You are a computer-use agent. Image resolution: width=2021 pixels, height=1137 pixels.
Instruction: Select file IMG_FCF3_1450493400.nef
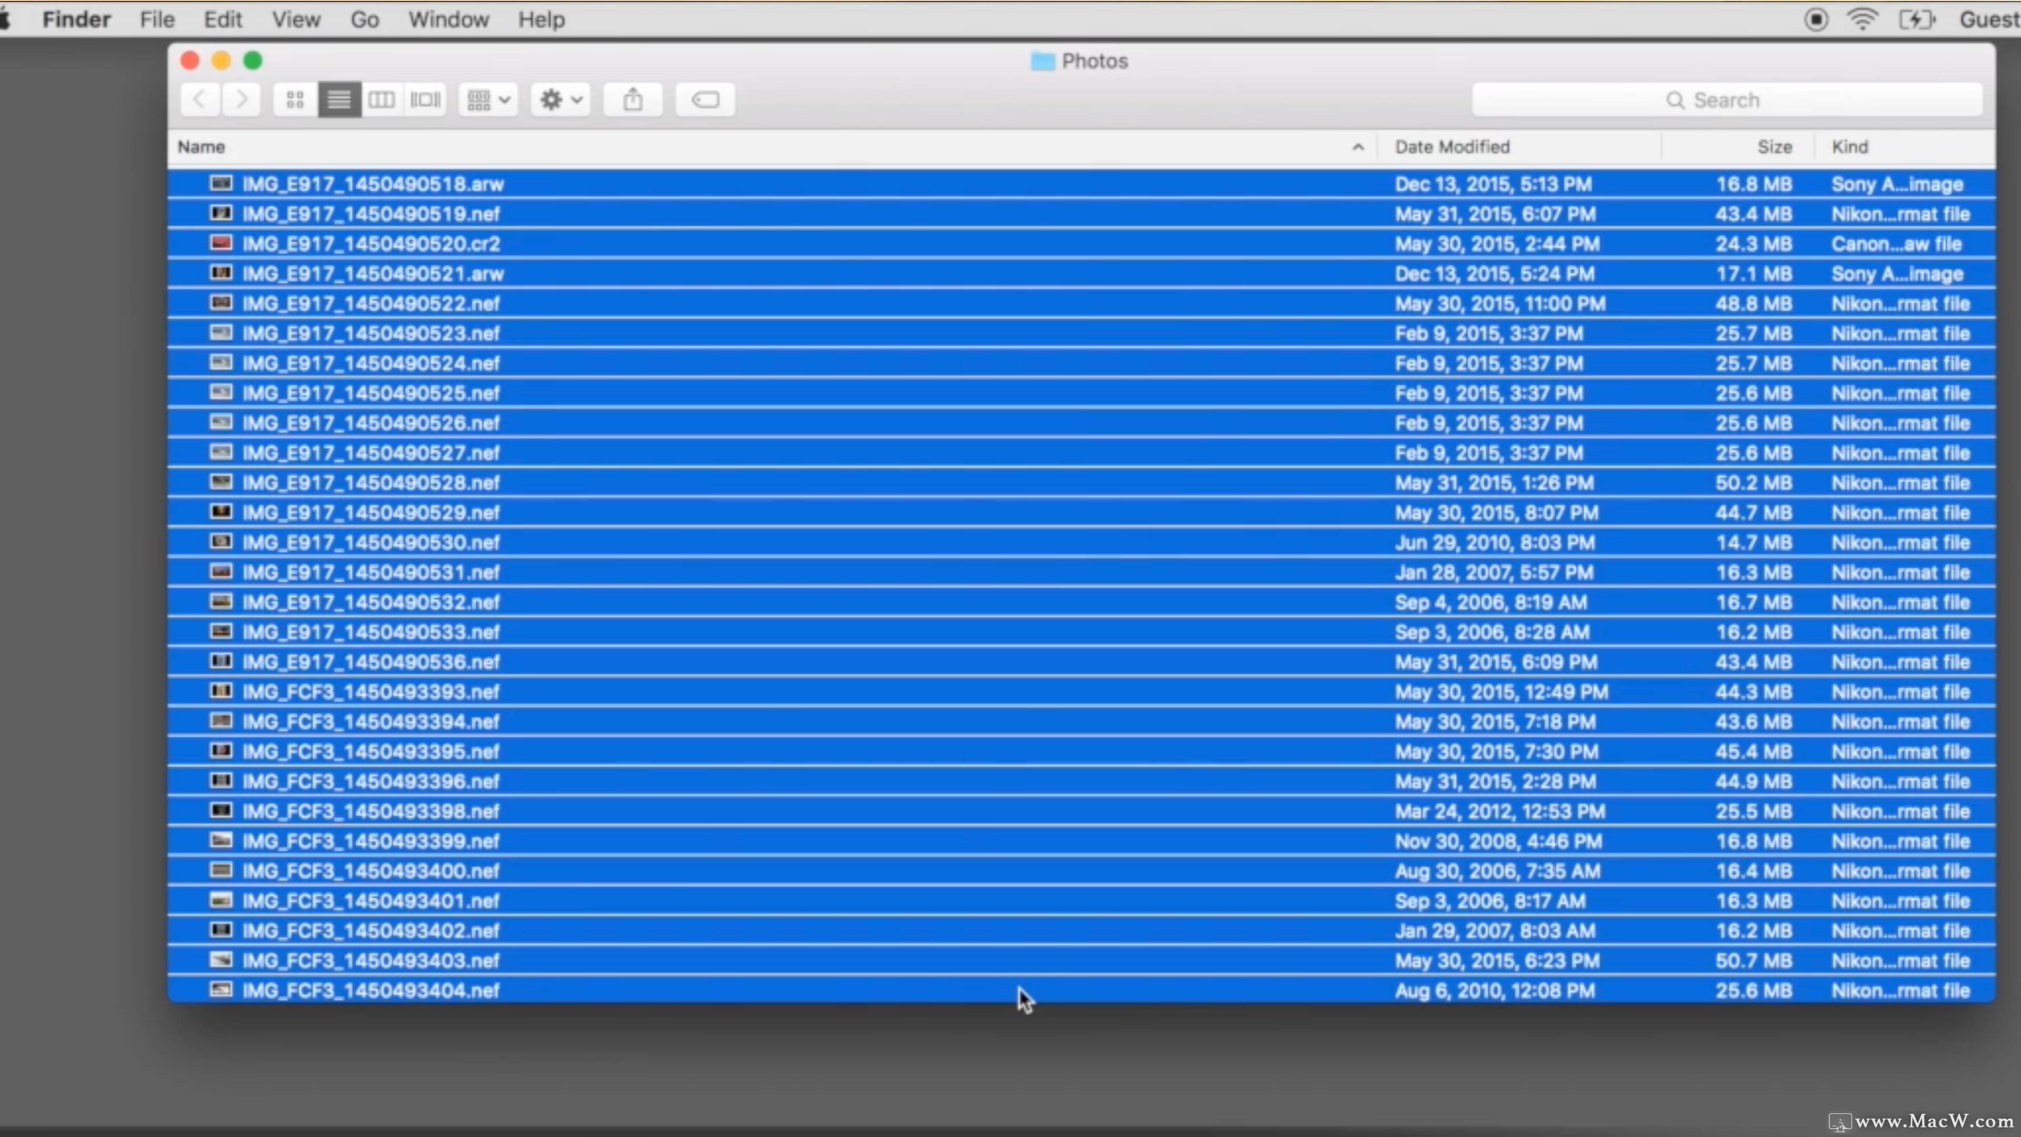(1081, 870)
